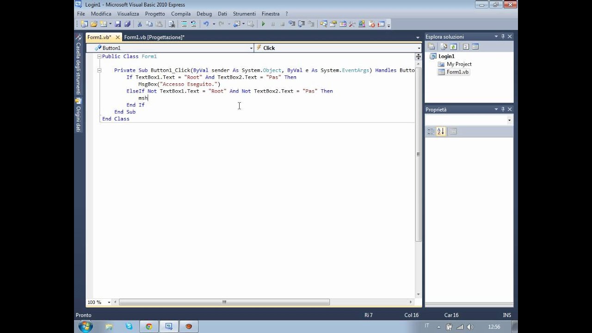The height and width of the screenshot is (333, 592).
Task: Click Refresh icon in Solution Explorer
Action: 453,47
